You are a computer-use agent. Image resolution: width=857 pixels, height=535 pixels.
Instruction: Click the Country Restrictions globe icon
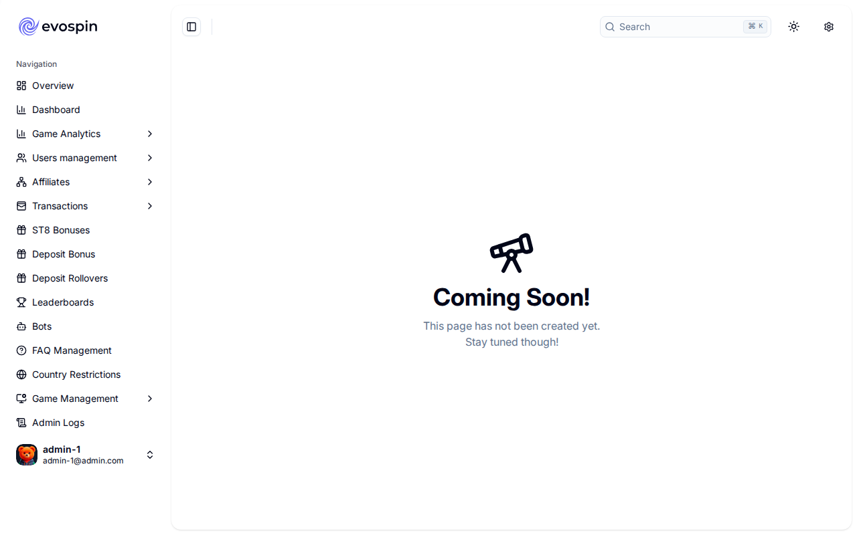(21, 374)
